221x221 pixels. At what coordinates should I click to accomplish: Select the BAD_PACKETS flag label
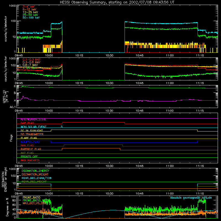30,160
